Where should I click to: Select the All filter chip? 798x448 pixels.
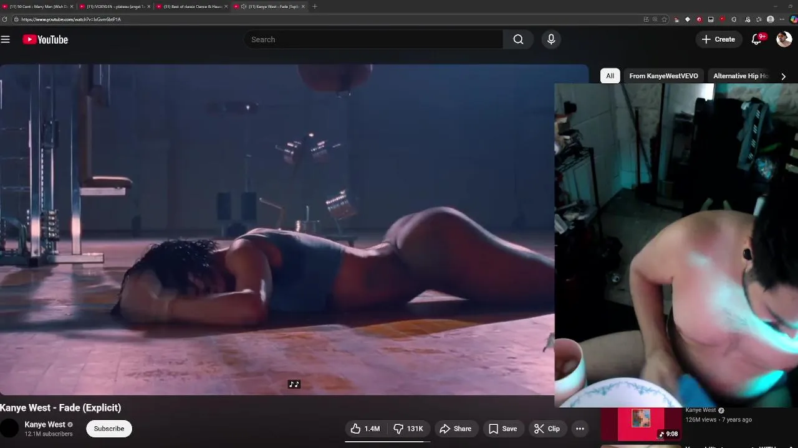610,76
